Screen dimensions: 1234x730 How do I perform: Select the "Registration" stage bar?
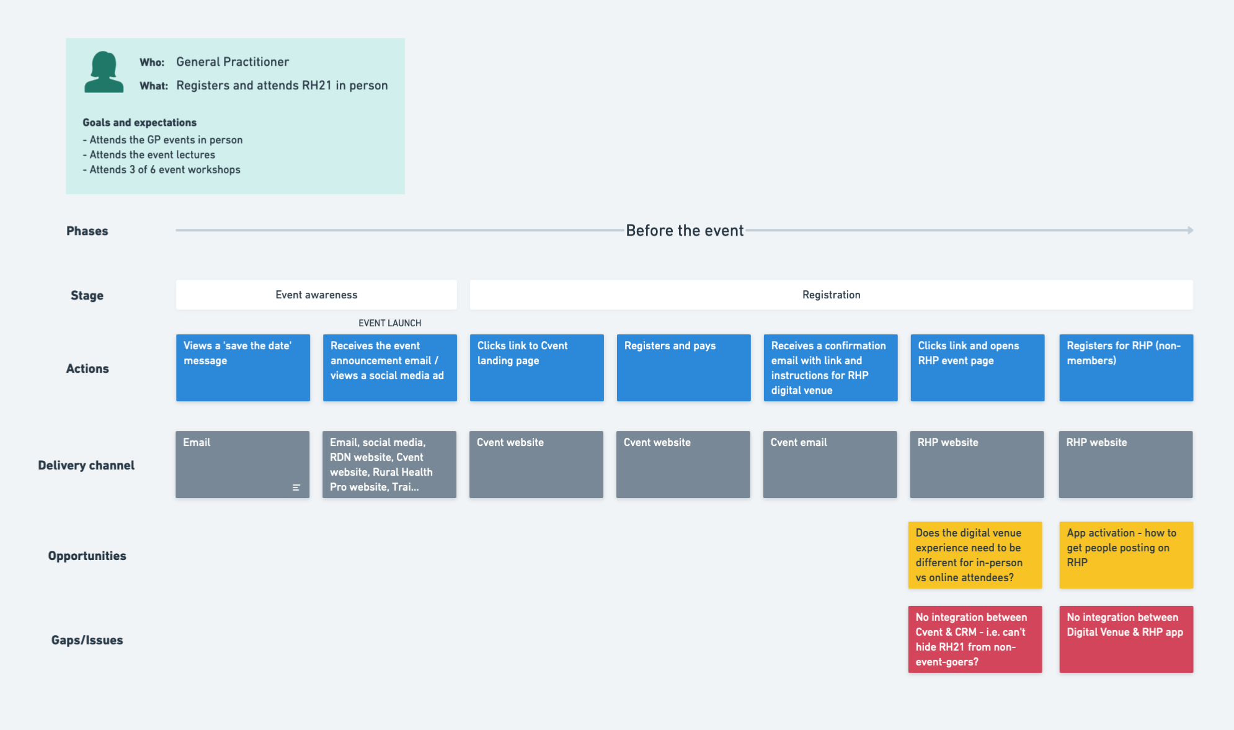[x=831, y=295]
